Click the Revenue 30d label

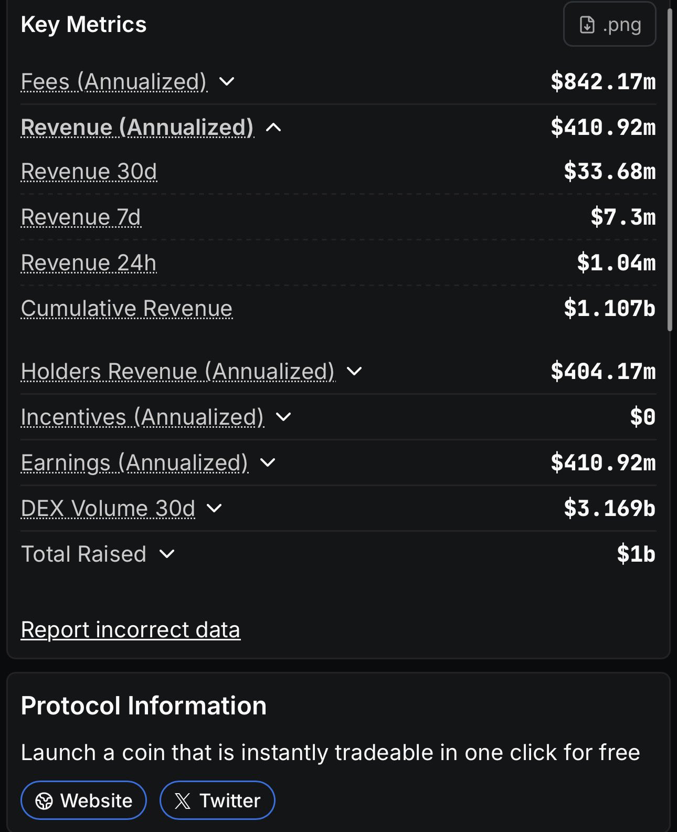[89, 172]
